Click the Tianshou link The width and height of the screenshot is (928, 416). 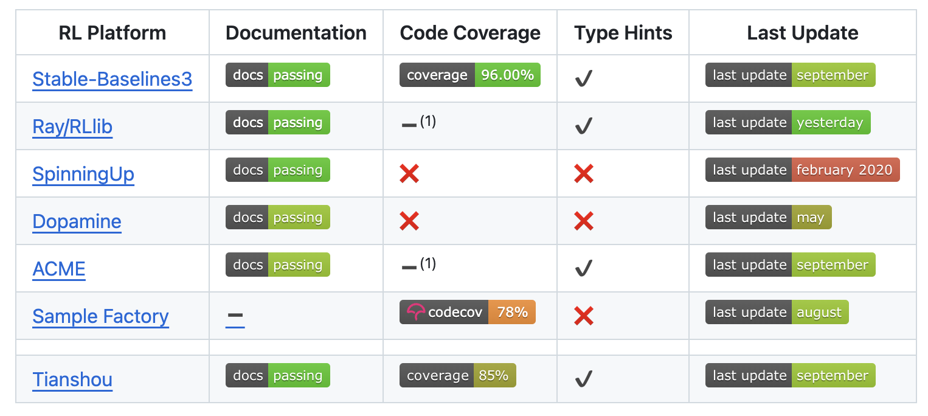(72, 380)
